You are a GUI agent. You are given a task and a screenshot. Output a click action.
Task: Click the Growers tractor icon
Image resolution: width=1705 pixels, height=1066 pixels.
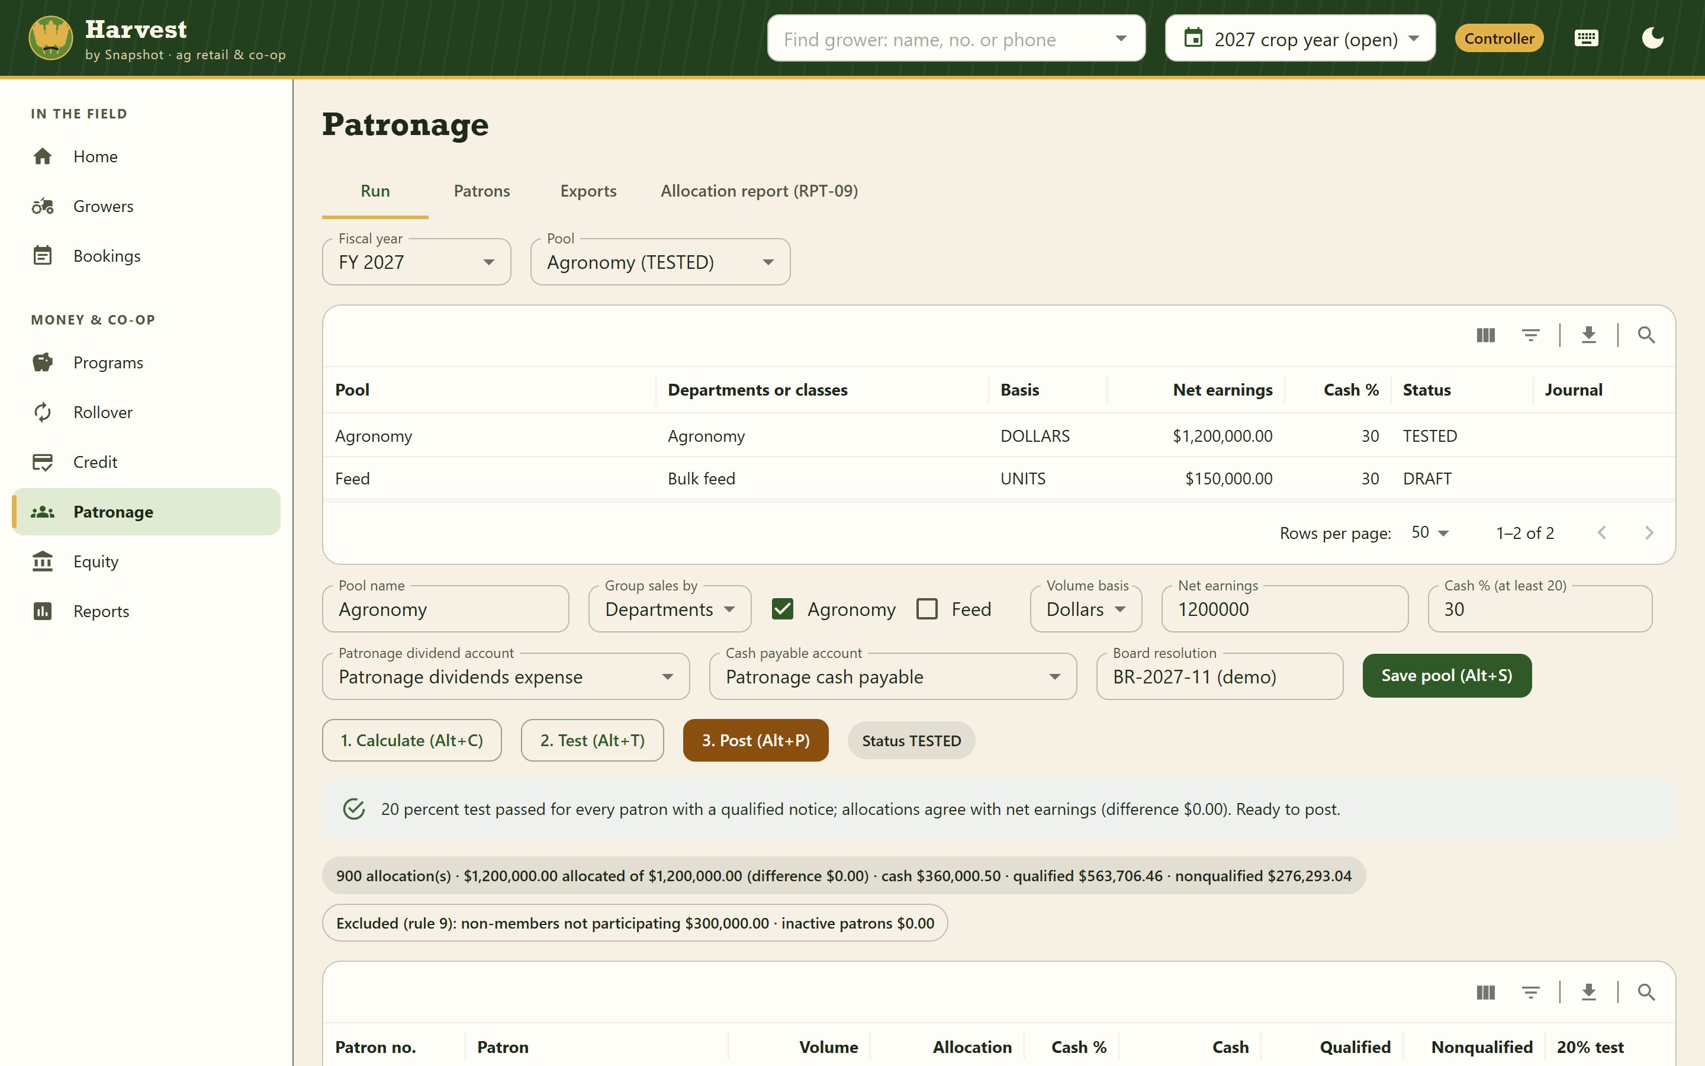[42, 206]
